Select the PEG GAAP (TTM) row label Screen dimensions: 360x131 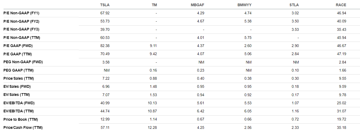coord(18,70)
